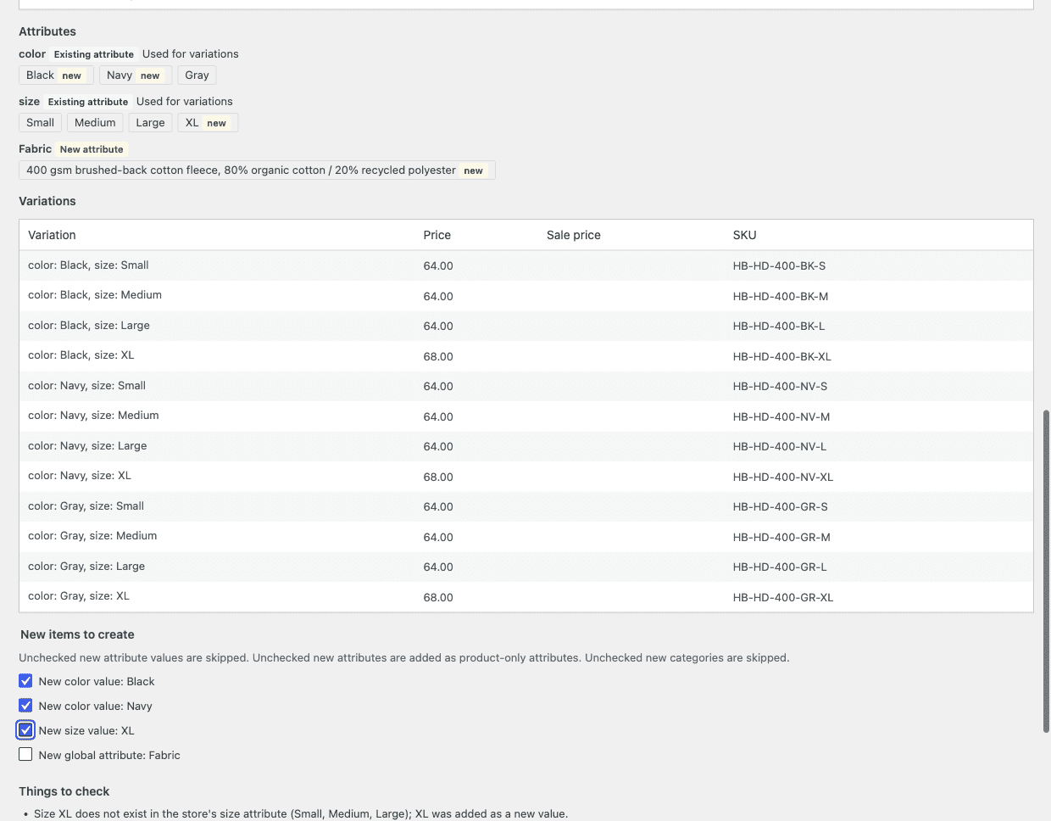Click the New items to create heading
1051x821 pixels.
tap(77, 634)
